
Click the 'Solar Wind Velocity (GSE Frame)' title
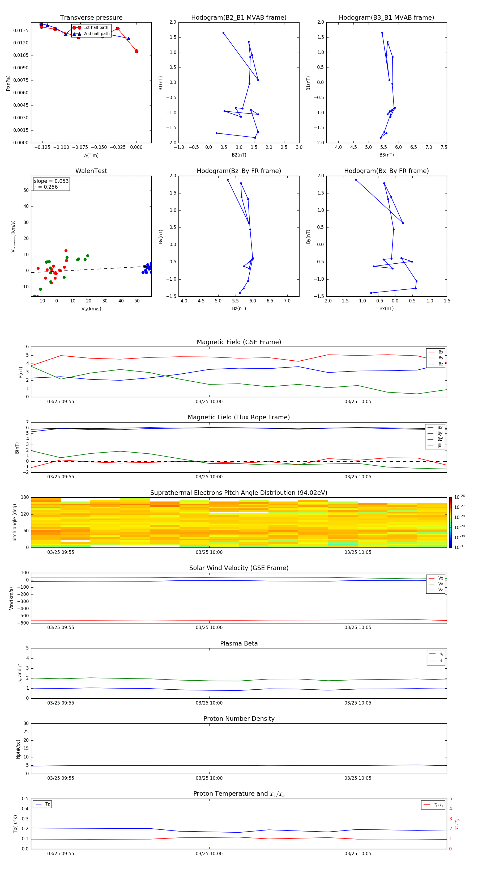239,568
